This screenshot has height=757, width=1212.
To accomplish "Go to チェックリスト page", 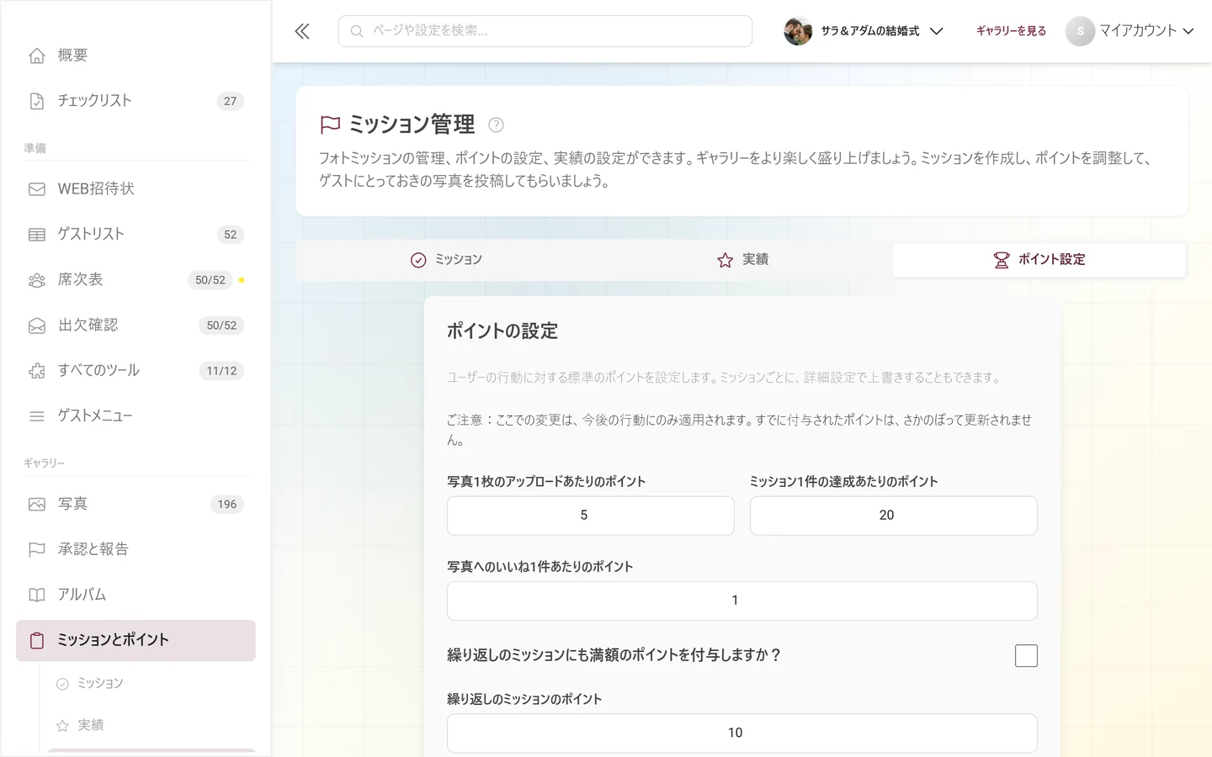I will point(136,101).
